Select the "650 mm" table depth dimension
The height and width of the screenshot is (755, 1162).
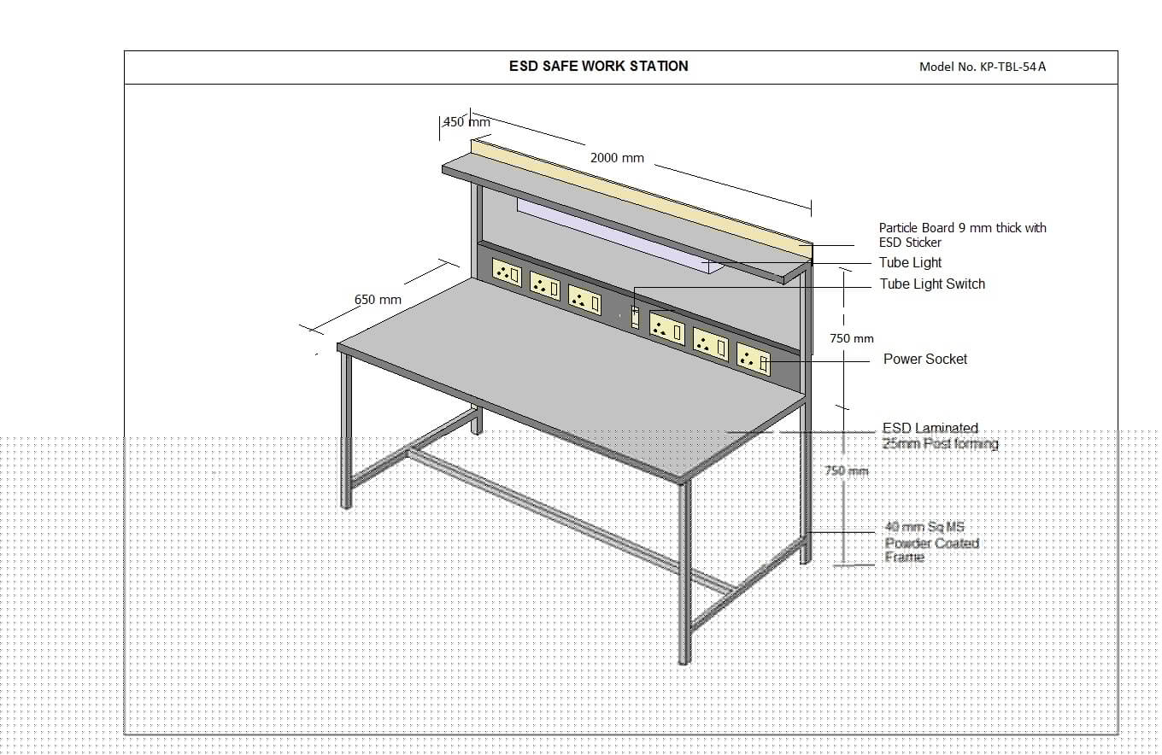pos(378,300)
